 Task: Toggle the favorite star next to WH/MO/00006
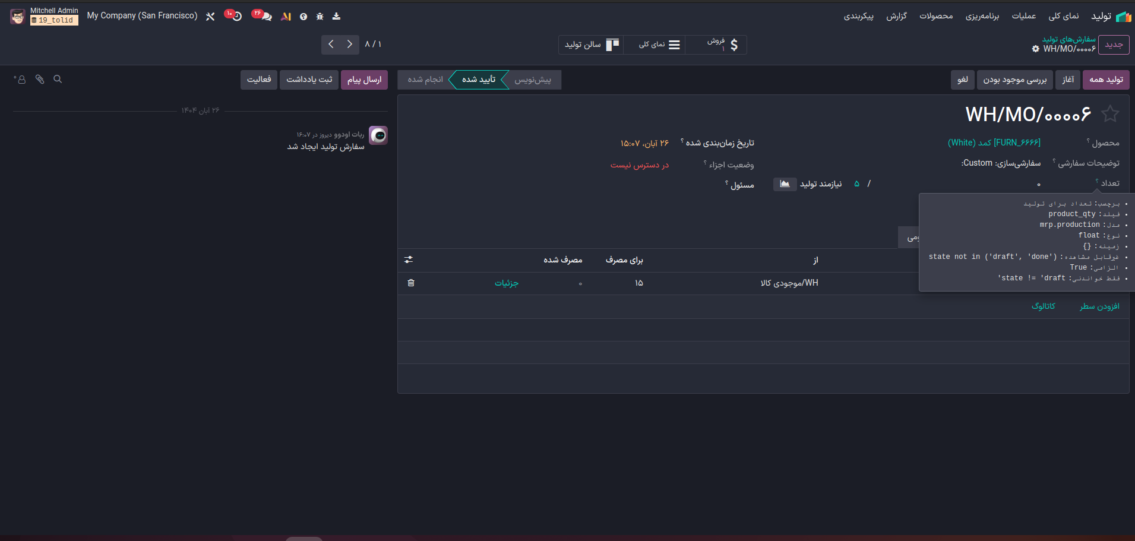[x=1109, y=114]
